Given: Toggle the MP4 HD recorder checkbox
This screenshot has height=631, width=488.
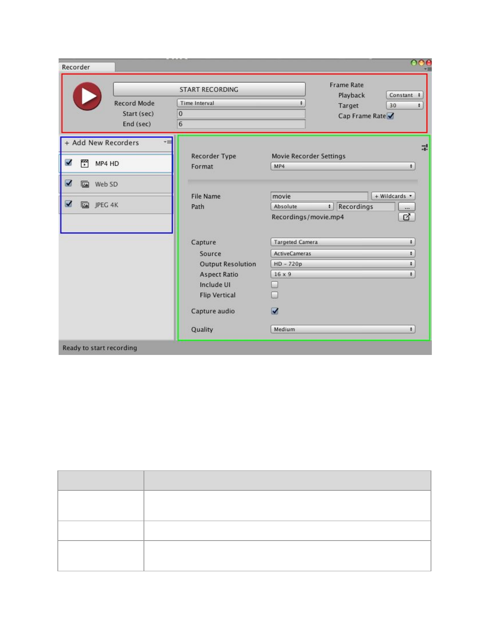Looking at the screenshot, I should [69, 163].
